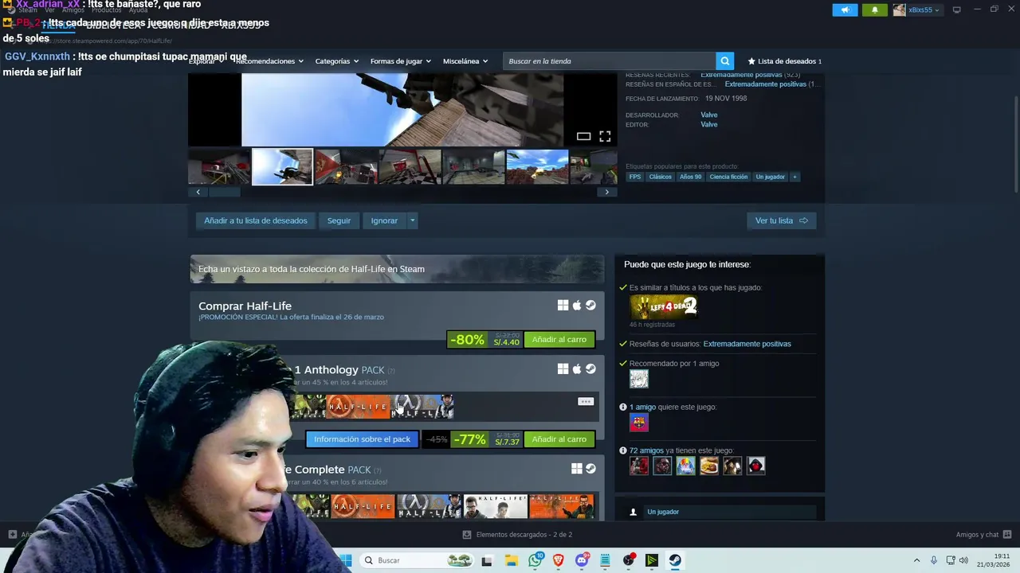Image resolution: width=1020 pixels, height=573 pixels.
Task: Open the arrow dropdown beside Ignorar
Action: point(412,220)
